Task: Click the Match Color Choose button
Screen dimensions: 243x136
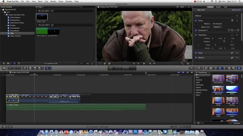Action: click(x=217, y=27)
